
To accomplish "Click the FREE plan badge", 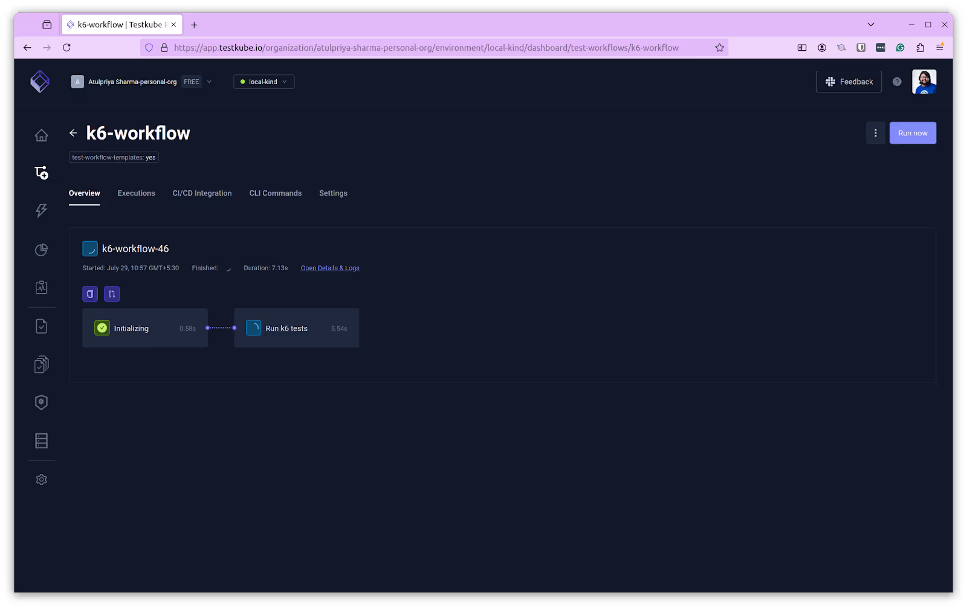I will 191,82.
